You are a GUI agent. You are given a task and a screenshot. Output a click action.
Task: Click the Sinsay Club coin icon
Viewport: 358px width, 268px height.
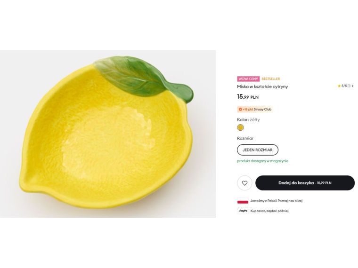240,110
